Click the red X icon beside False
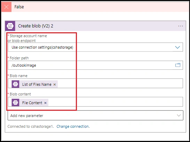Viewport: 190px width, 142px height. [x=6, y=7]
